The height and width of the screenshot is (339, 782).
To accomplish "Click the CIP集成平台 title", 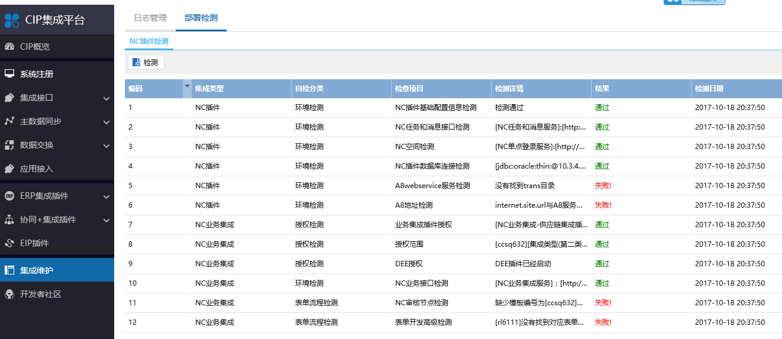I will coord(55,20).
